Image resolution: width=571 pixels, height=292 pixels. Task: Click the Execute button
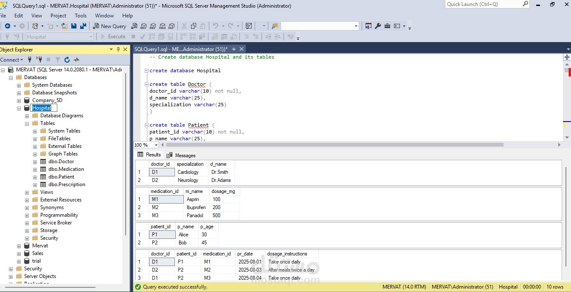tap(113, 37)
